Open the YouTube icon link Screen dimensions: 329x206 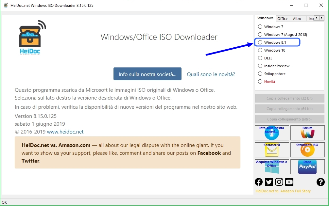pyautogui.click(x=289, y=182)
